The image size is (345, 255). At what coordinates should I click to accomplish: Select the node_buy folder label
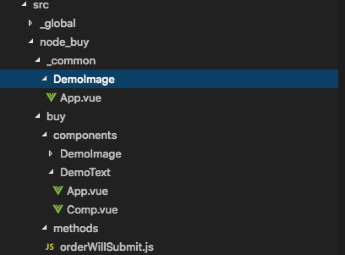click(x=64, y=42)
